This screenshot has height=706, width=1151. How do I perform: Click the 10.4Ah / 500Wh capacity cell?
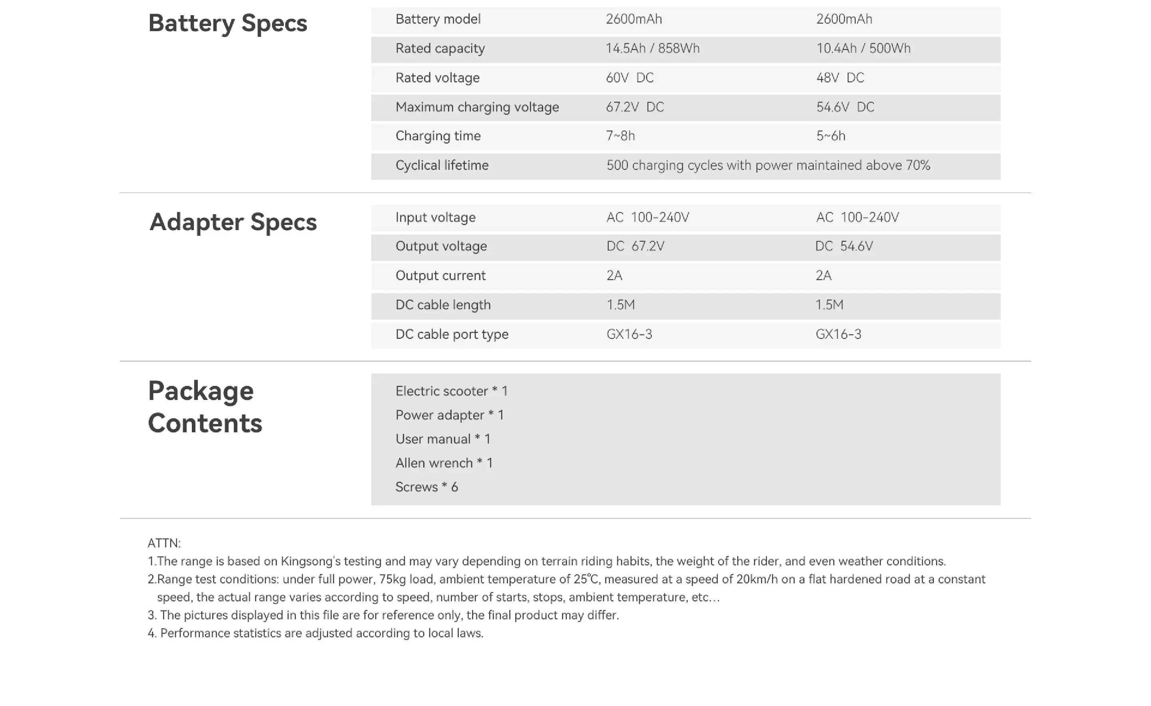pos(863,49)
